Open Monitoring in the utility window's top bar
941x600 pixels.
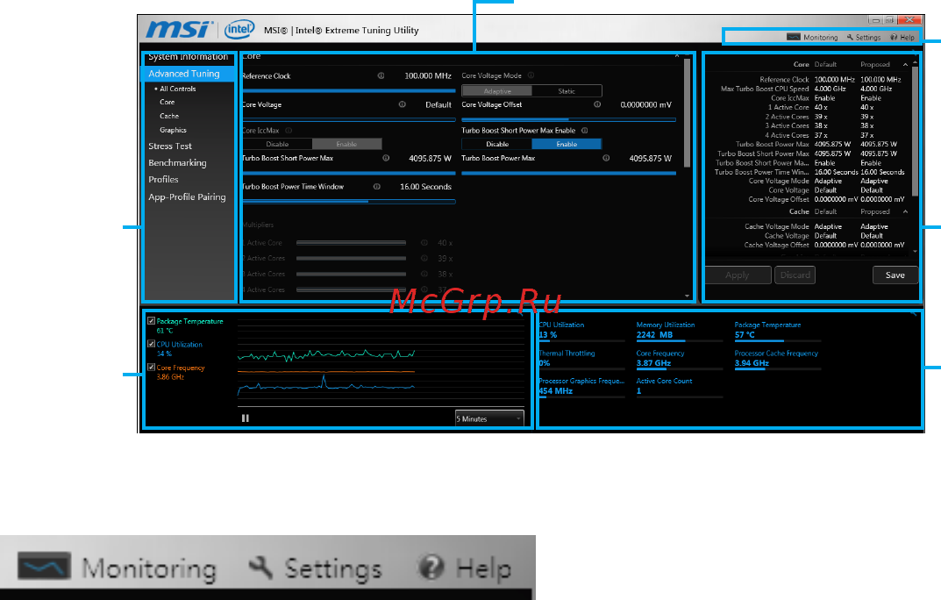point(812,37)
